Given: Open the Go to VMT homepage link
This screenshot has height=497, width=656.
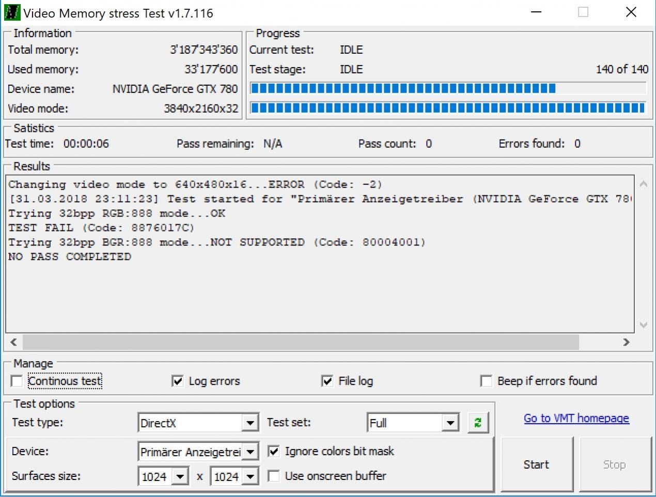Looking at the screenshot, I should pos(576,418).
